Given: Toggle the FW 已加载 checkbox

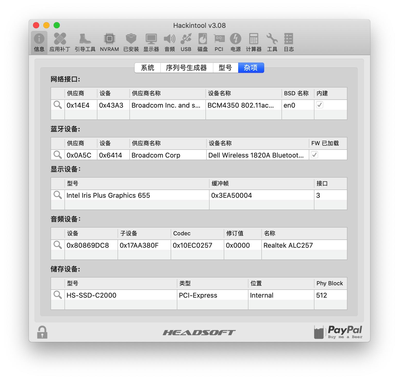Looking at the screenshot, I should click(x=314, y=155).
